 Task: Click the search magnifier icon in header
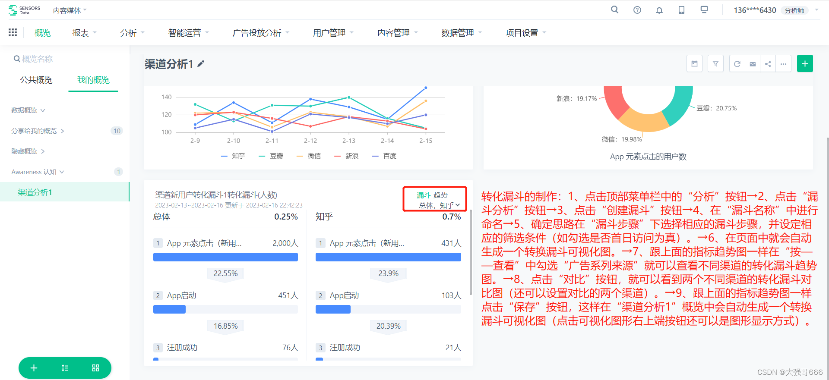point(614,9)
